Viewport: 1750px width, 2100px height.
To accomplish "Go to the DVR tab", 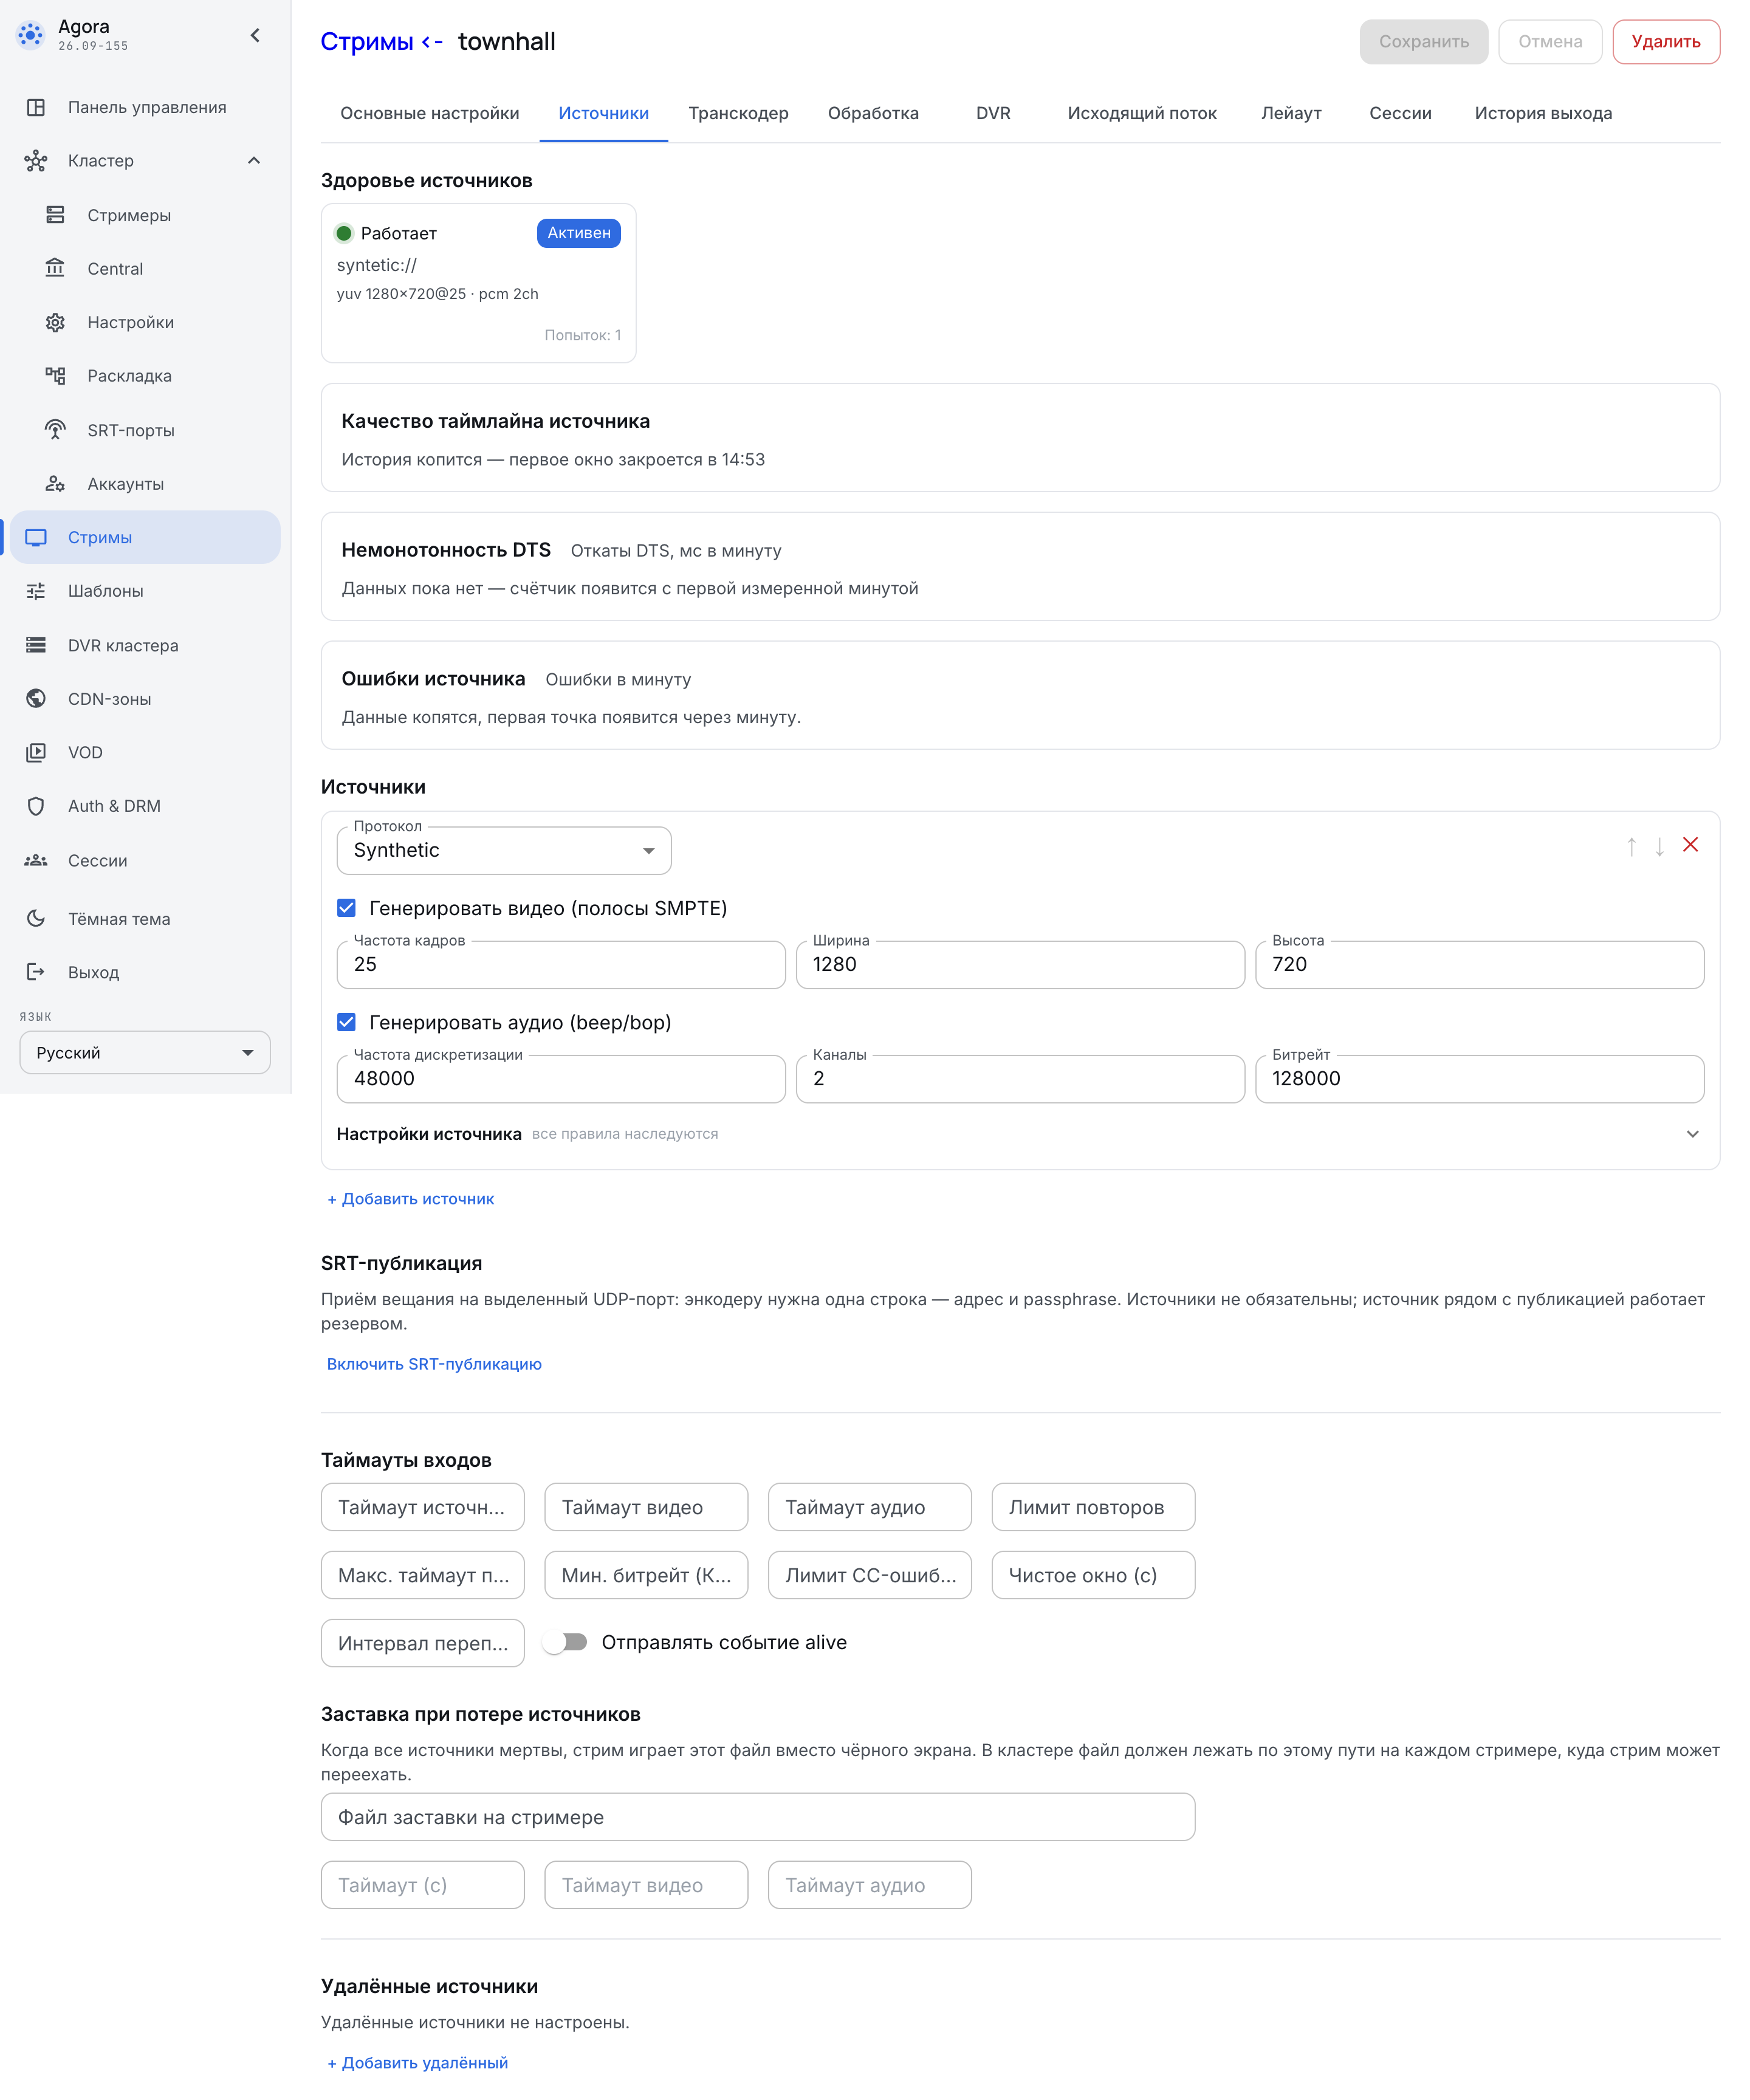I will (x=993, y=113).
